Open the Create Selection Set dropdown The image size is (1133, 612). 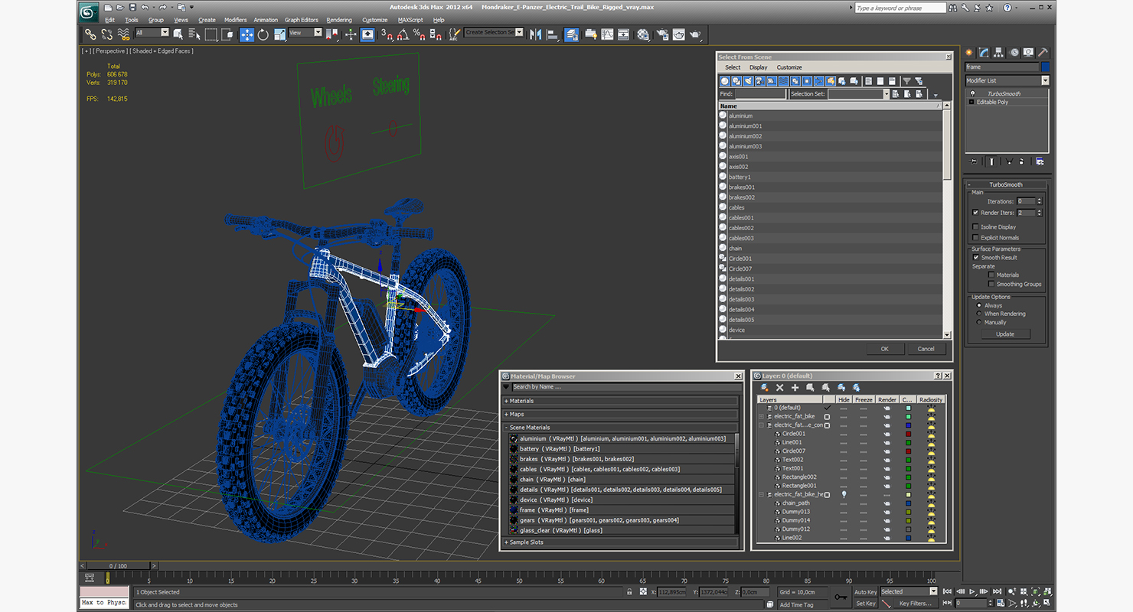click(494, 33)
